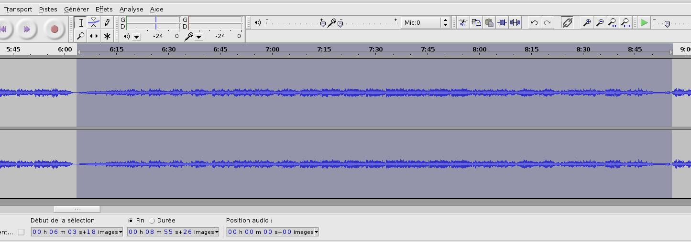The height and width of the screenshot is (242, 691).
Task: Tick the checkbox left of selection start
Action: [21, 232]
